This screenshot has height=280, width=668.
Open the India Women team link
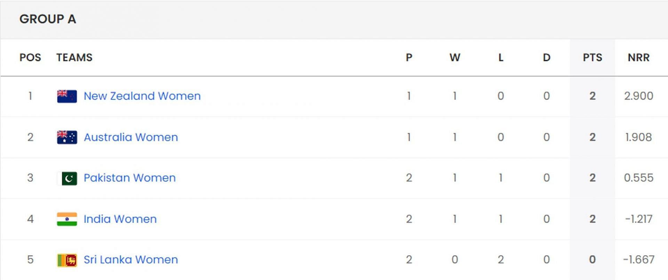click(120, 219)
